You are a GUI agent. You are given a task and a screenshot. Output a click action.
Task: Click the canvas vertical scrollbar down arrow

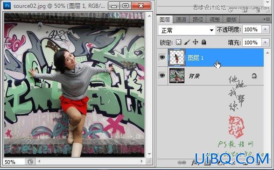[149, 154]
